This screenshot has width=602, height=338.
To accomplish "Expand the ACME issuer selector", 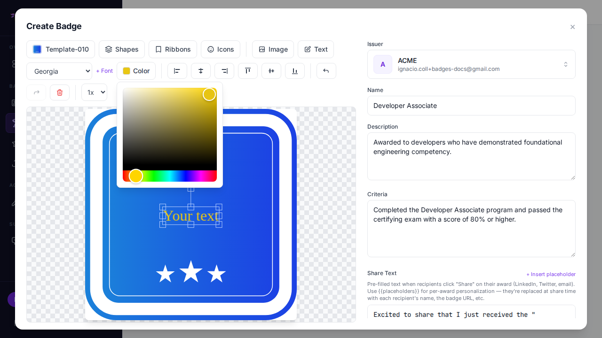I will click(x=471, y=64).
